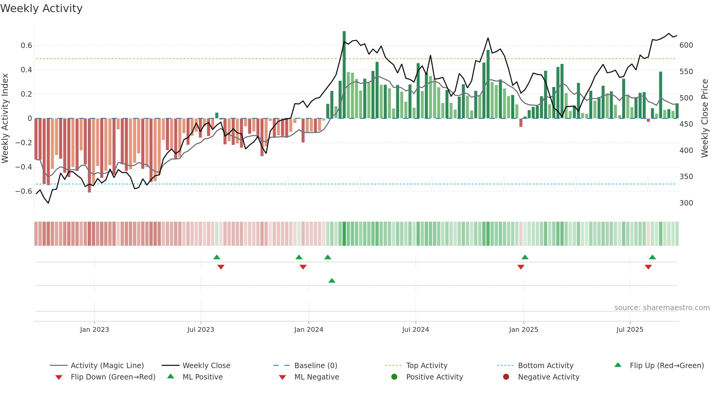Click the ML Positive triangle on second marker row
This screenshot has width=720, height=405.
coord(332,280)
